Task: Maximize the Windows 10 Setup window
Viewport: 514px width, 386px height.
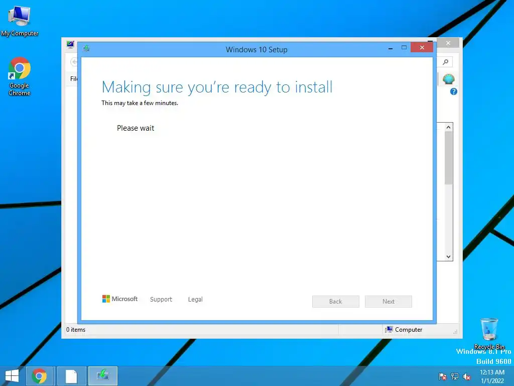Action: pyautogui.click(x=404, y=48)
